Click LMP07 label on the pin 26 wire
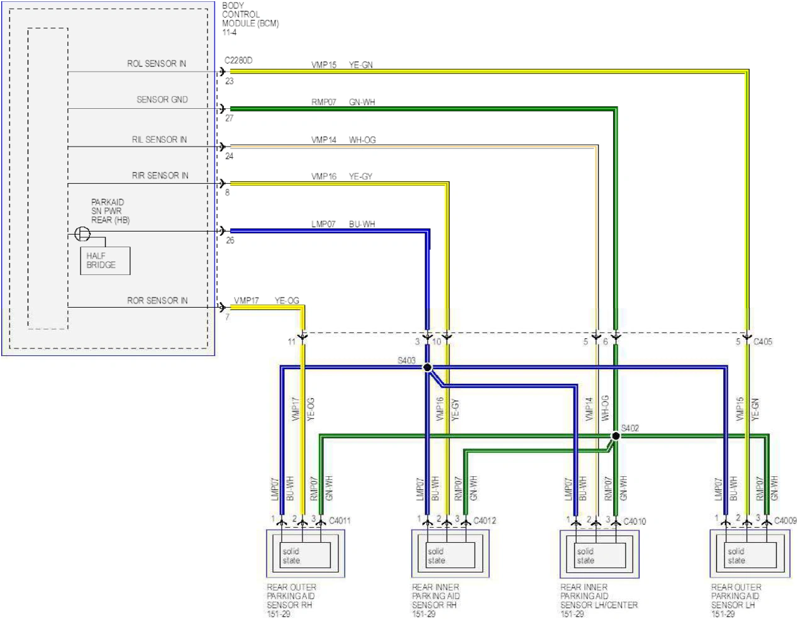 pos(324,224)
